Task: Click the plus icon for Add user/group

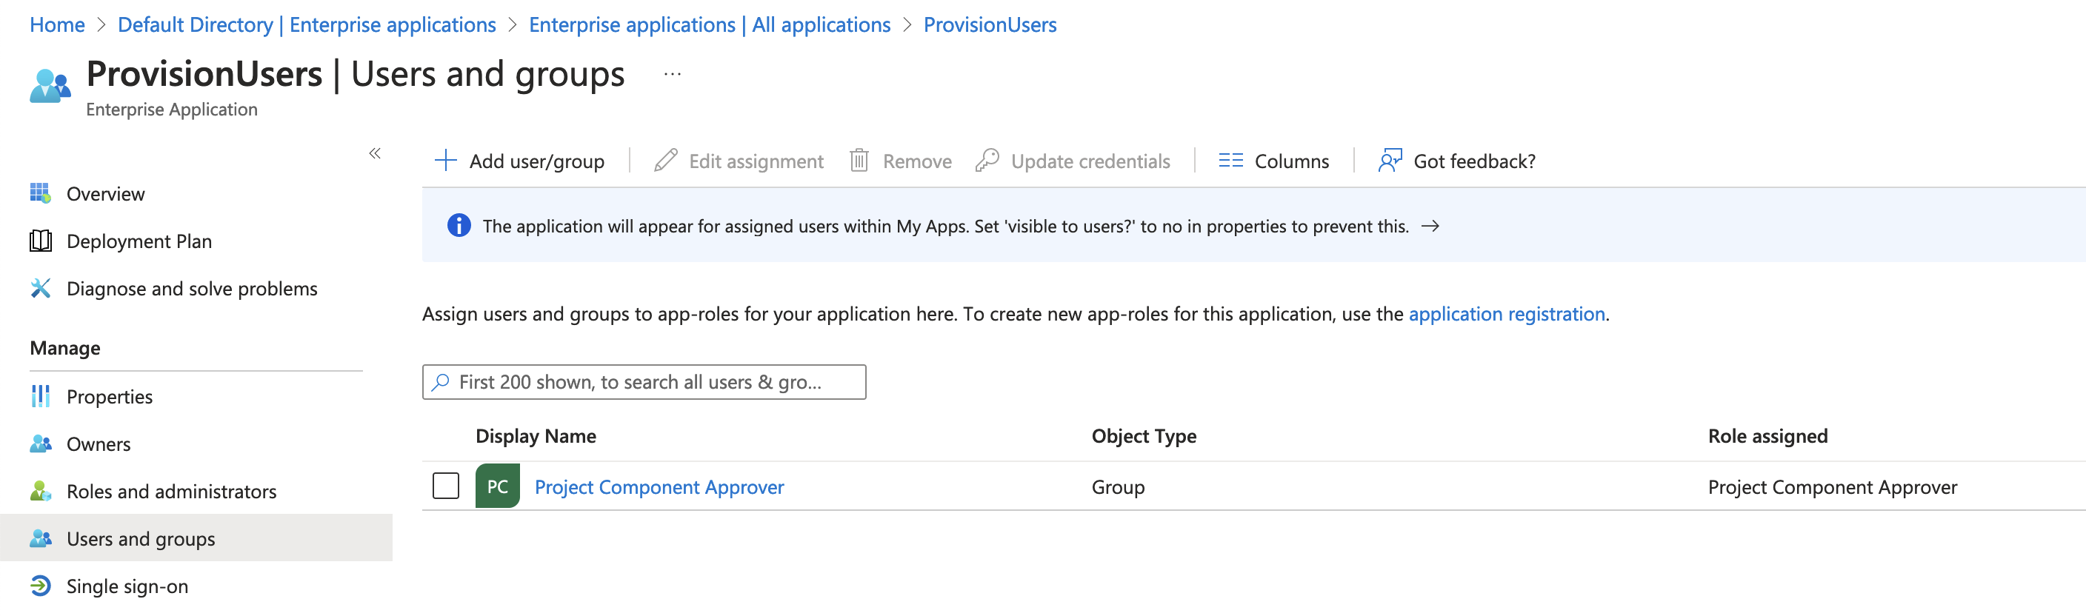Action: pyautogui.click(x=445, y=160)
